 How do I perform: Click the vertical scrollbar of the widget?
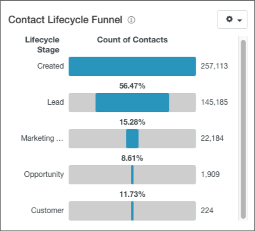click(243, 127)
